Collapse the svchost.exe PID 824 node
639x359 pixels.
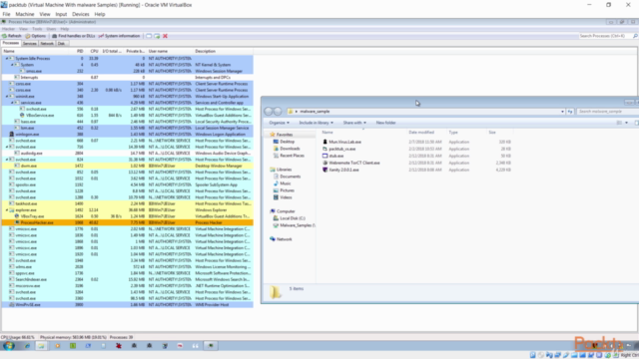point(7,160)
